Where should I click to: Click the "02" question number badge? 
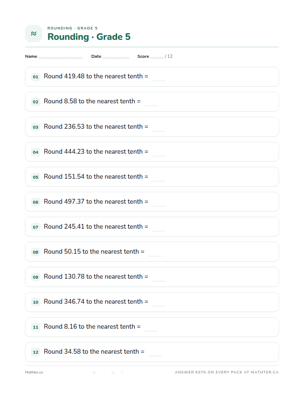pyautogui.click(x=36, y=102)
